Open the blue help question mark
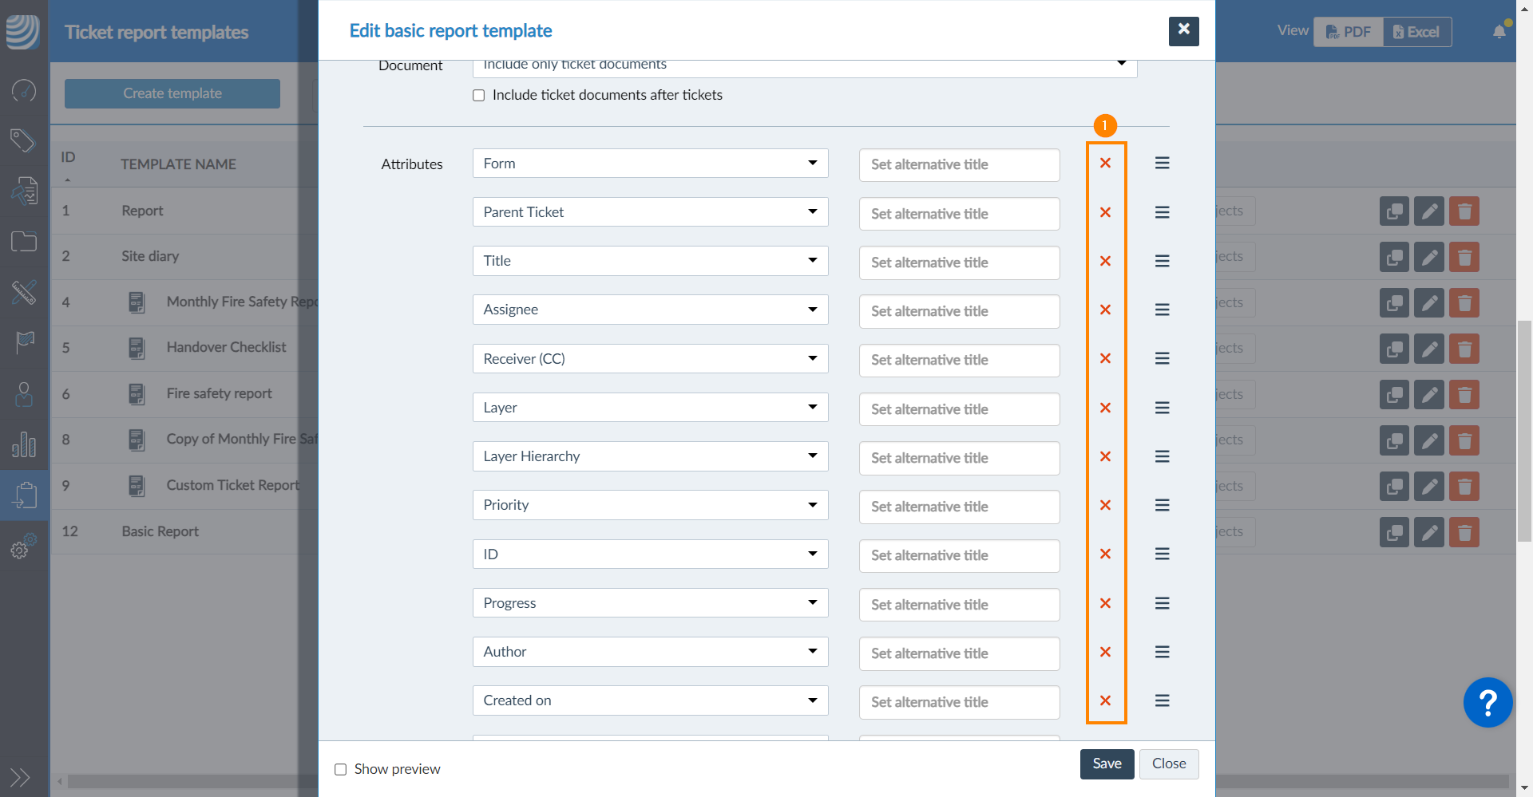Screen dimensions: 1533x797 (1487, 703)
